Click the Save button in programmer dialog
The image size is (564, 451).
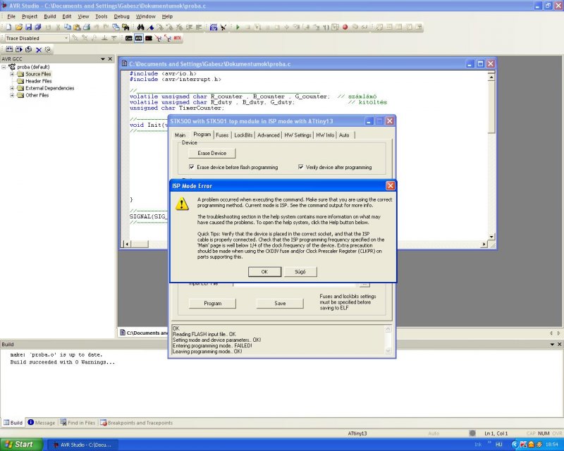(x=280, y=303)
